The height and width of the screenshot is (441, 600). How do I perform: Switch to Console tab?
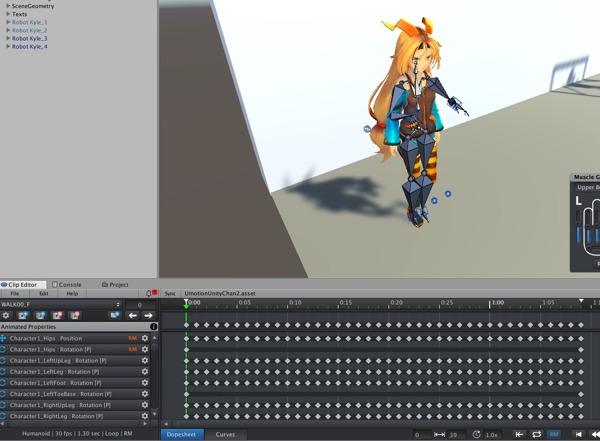tap(67, 285)
